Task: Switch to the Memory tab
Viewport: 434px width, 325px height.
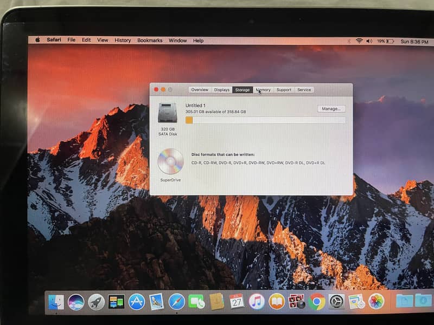Action: (263, 90)
